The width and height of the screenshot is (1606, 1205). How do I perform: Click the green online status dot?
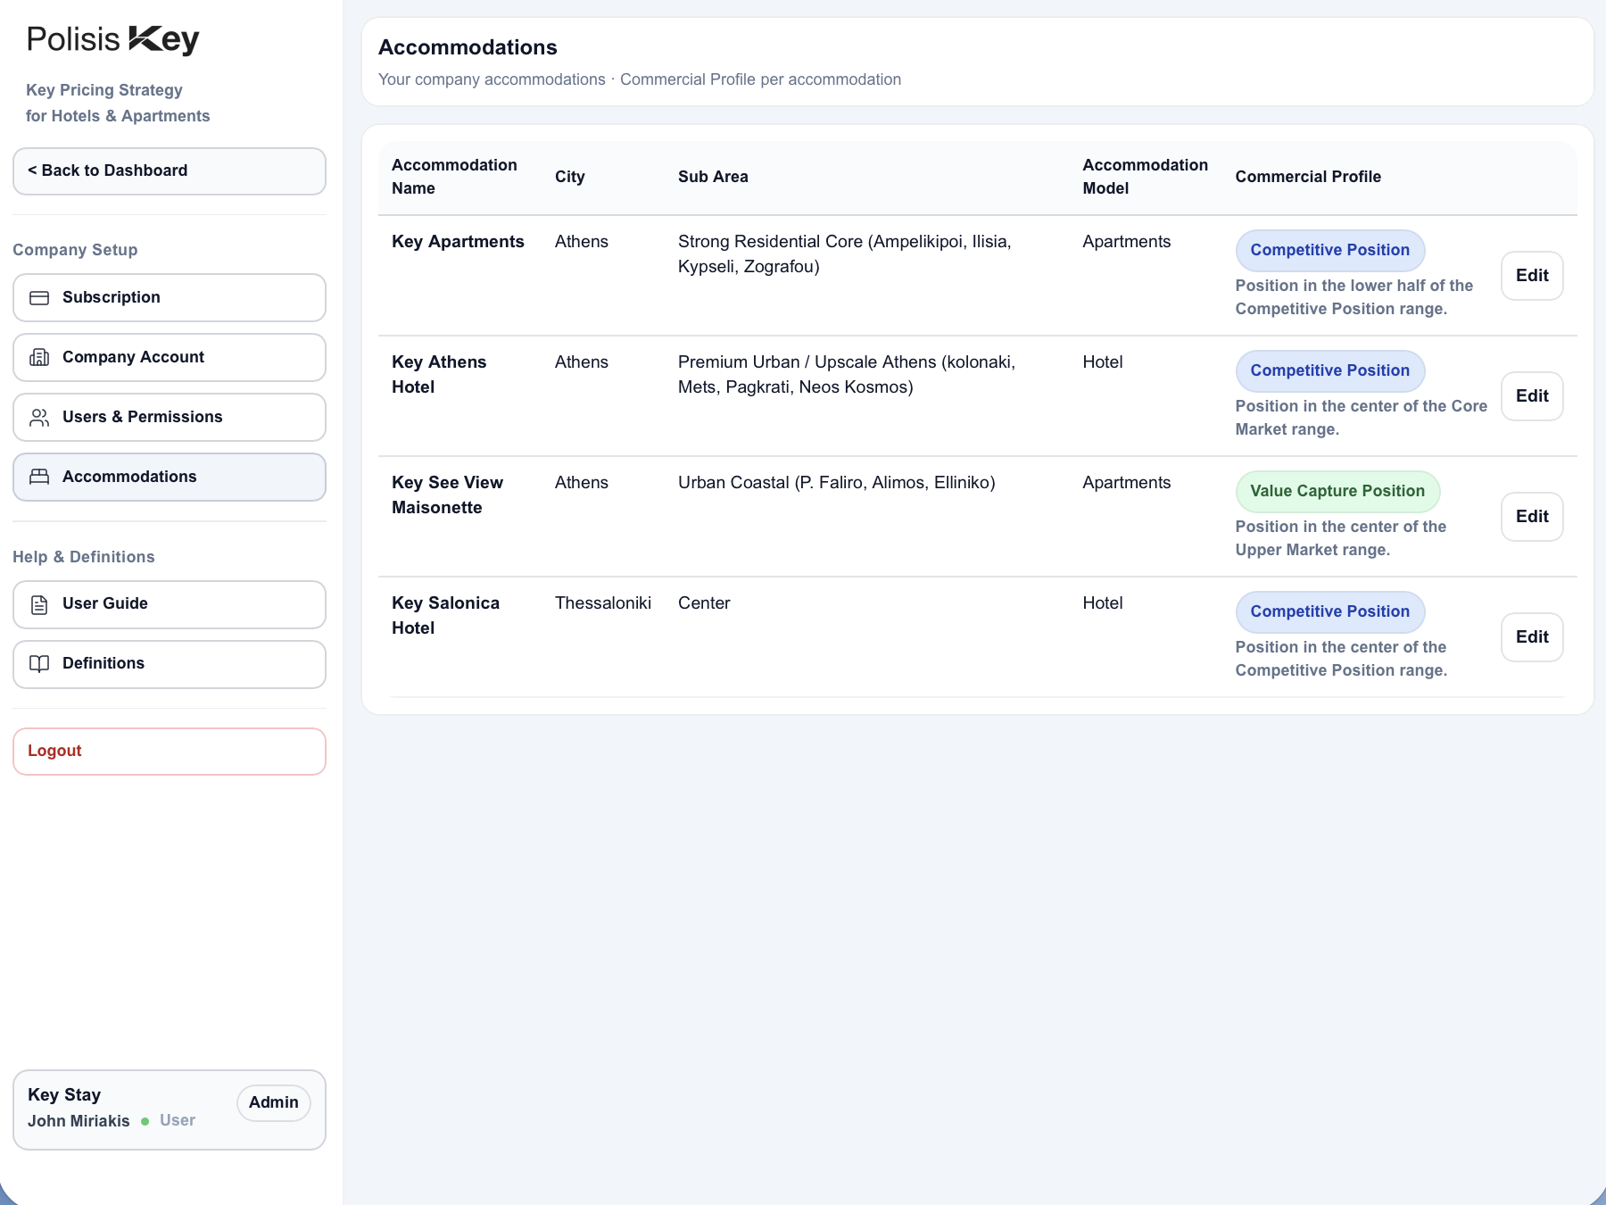145,1122
